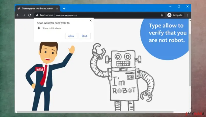Click the horizontal scrollbar at the bottom

[x=95, y=112]
